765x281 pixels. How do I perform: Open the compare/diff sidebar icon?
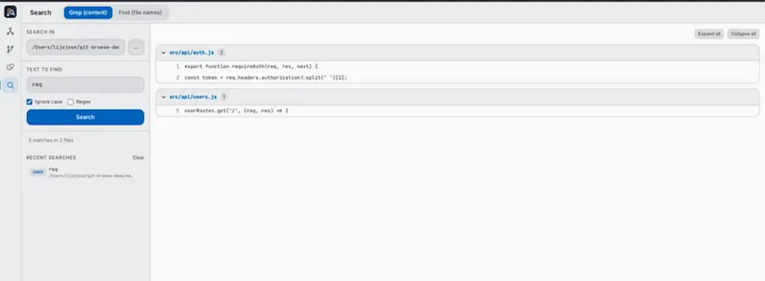pos(10,67)
